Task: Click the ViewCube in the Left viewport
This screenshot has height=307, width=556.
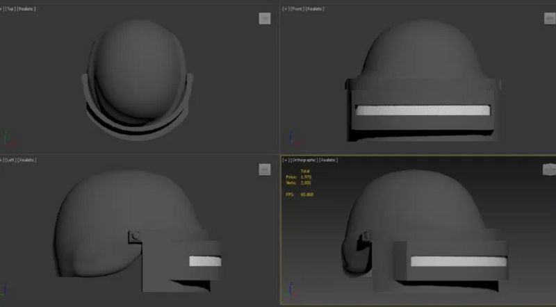Action: coord(265,169)
